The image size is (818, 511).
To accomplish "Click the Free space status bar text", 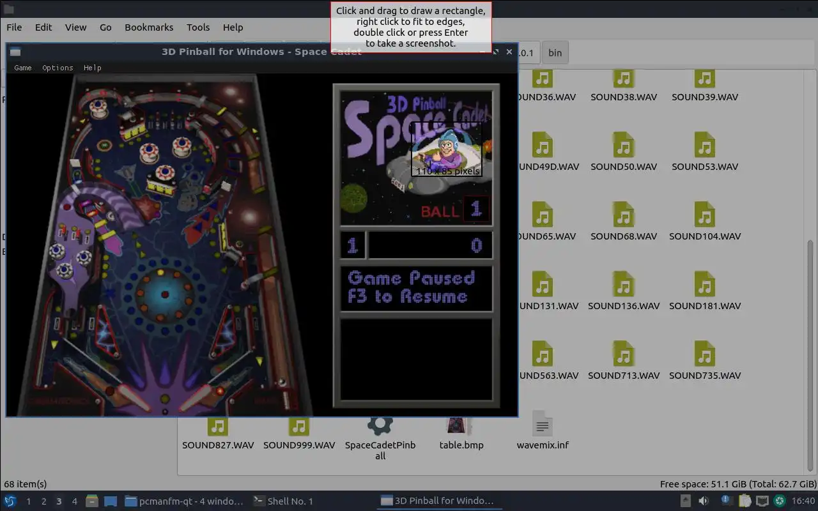I will tap(738, 484).
